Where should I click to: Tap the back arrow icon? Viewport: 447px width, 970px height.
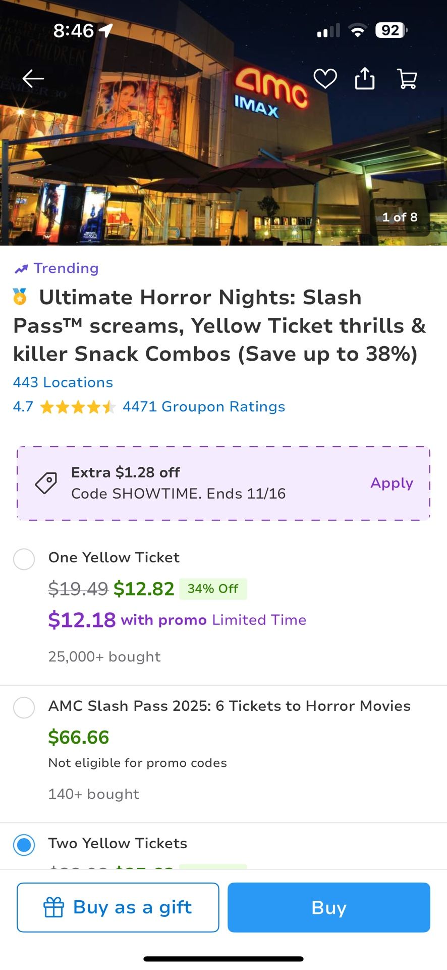[x=33, y=79]
